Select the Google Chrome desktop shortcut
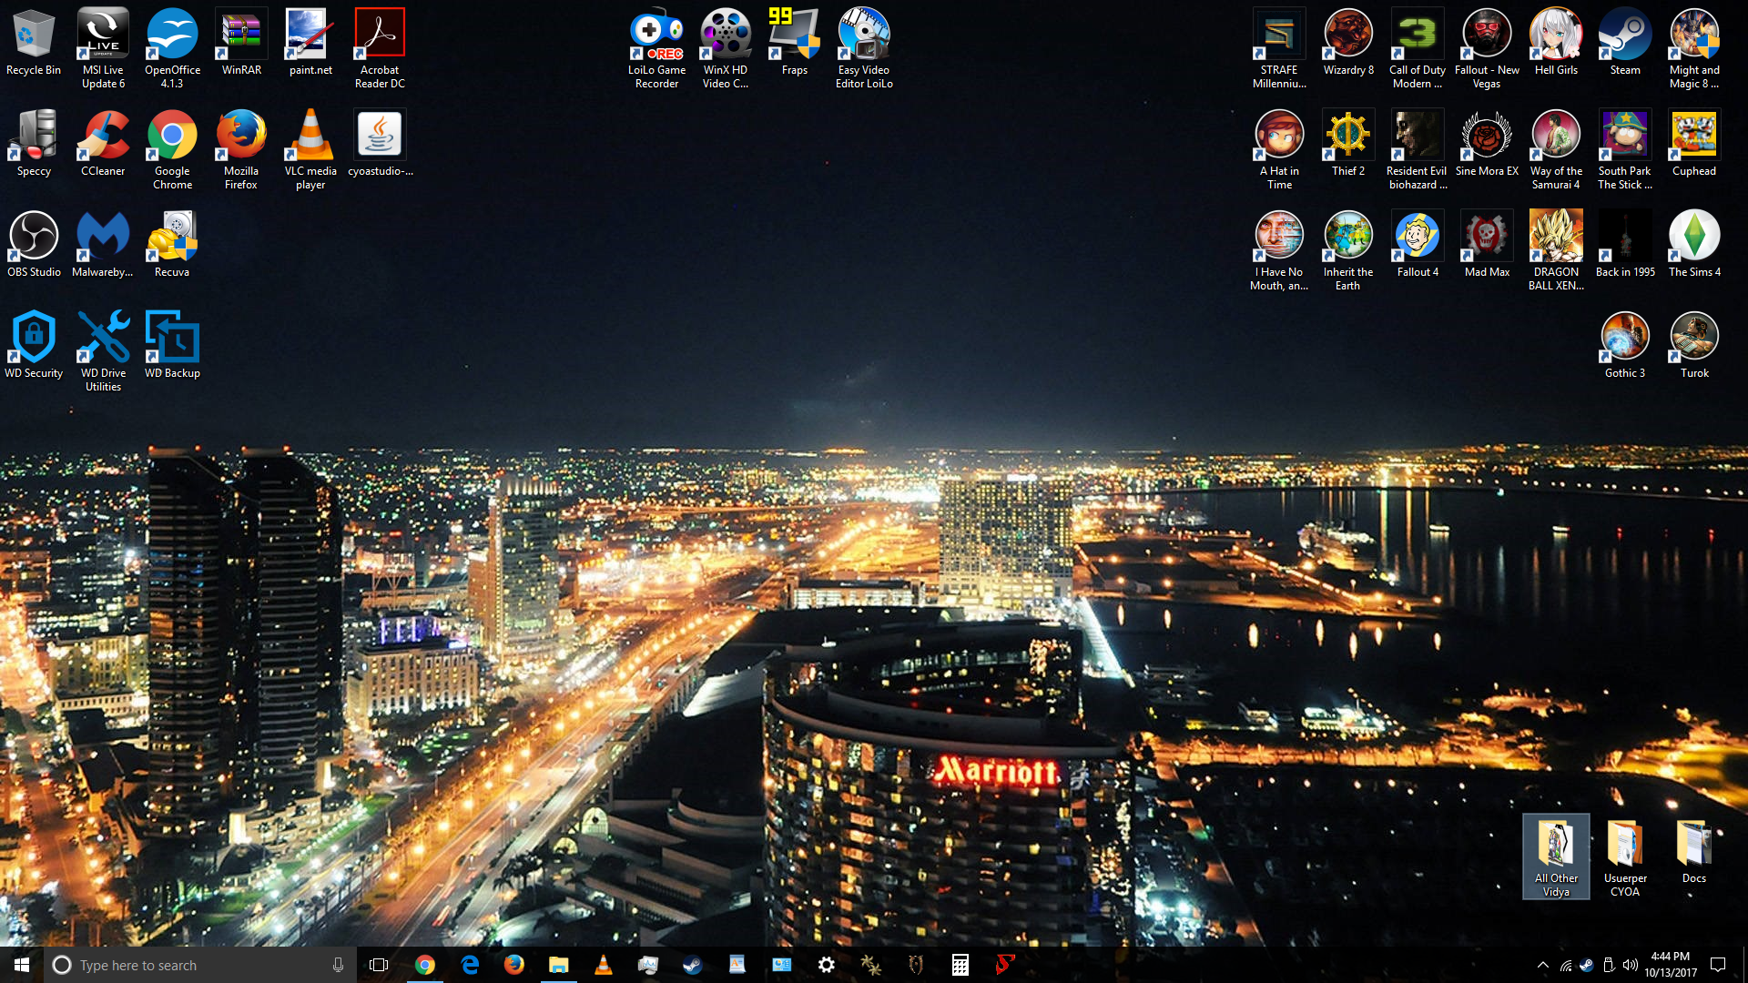 click(x=172, y=150)
